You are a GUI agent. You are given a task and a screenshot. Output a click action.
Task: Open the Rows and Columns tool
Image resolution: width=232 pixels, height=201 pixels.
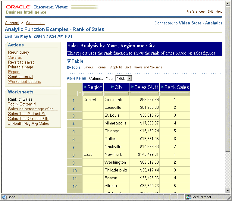point(148,68)
